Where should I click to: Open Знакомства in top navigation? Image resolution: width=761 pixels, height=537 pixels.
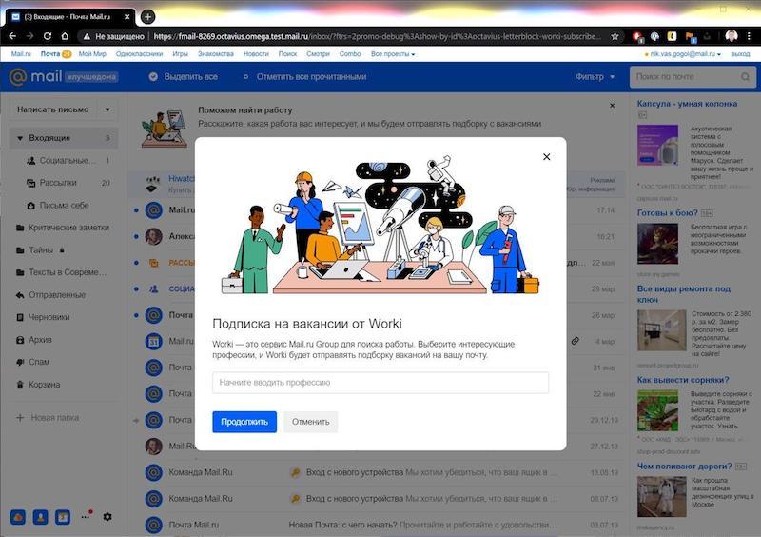(216, 54)
